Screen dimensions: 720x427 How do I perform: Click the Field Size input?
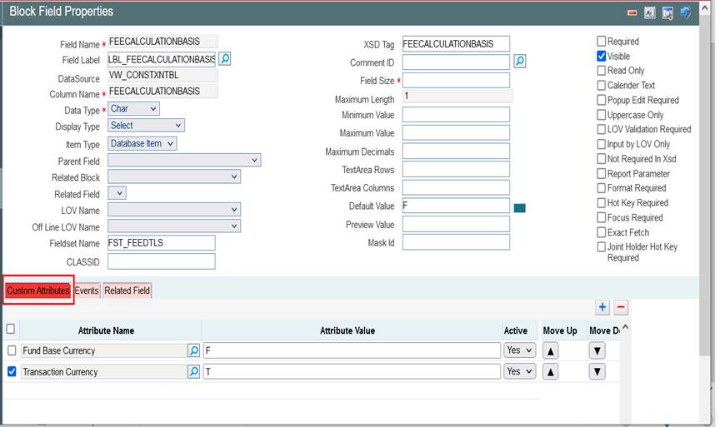(456, 80)
